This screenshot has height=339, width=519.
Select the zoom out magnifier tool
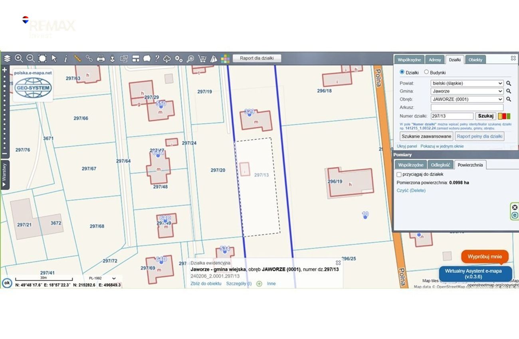pos(30,59)
